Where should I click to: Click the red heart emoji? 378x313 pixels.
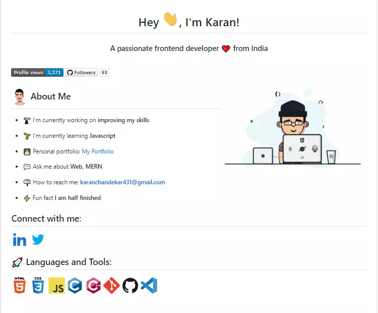[x=226, y=49]
